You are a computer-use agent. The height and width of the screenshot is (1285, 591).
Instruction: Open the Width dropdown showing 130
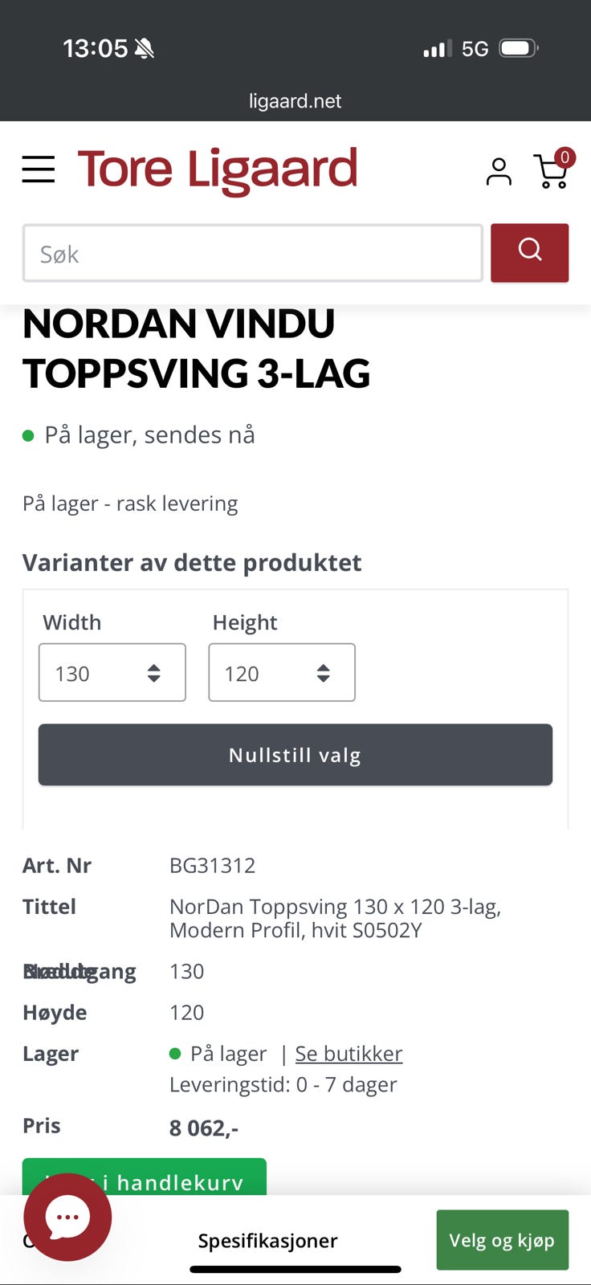(112, 672)
